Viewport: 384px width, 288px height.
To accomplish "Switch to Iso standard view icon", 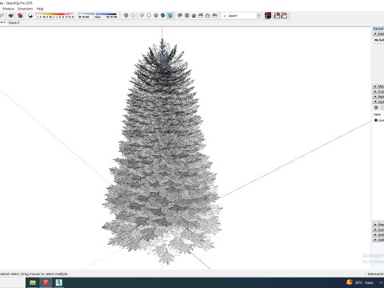I will click(180, 15).
